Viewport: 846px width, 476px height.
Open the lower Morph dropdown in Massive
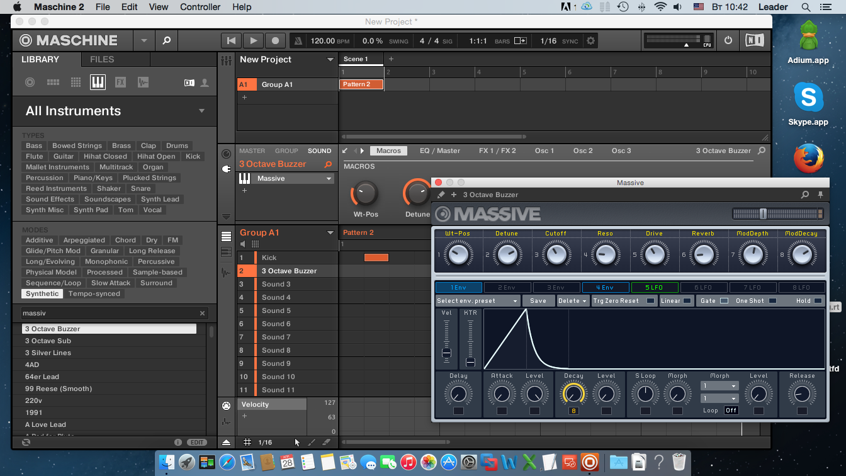coord(719,399)
